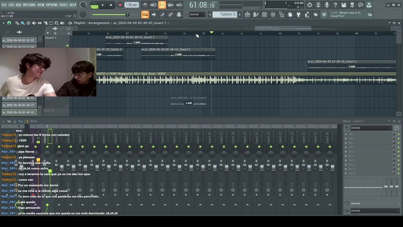Toggle multilink to controllers icon
403x227 pixels.
tap(170, 14)
